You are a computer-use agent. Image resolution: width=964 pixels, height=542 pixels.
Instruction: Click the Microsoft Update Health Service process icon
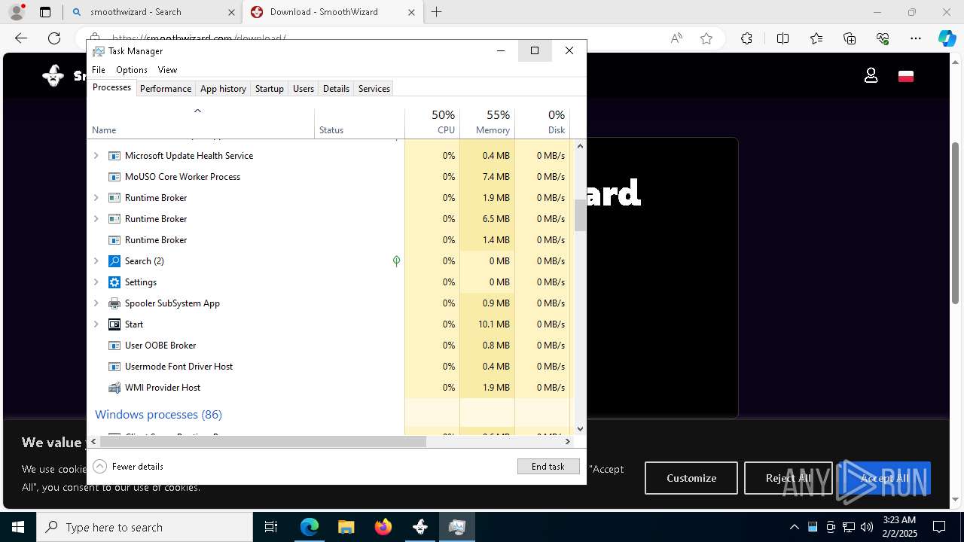coord(114,156)
